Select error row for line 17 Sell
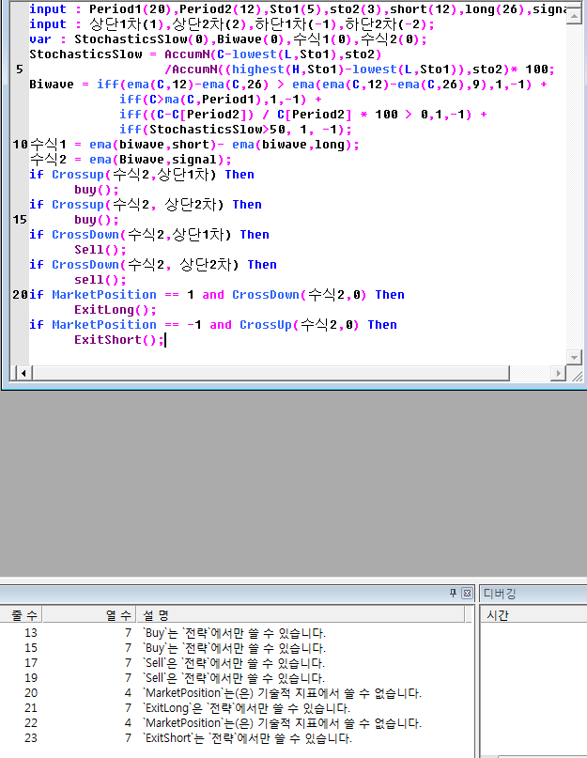This screenshot has width=587, height=758. [236, 662]
